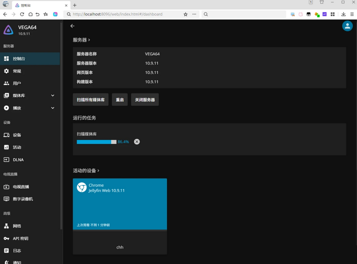Click the Chrome active device card
357x264 pixels.
pyautogui.click(x=120, y=216)
